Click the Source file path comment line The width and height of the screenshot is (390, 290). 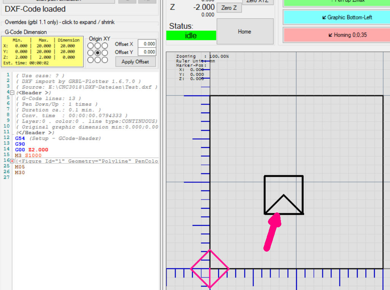coord(87,87)
